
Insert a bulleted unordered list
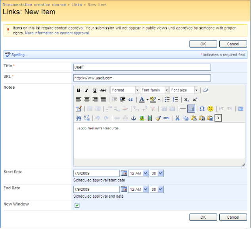(x=167, y=100)
